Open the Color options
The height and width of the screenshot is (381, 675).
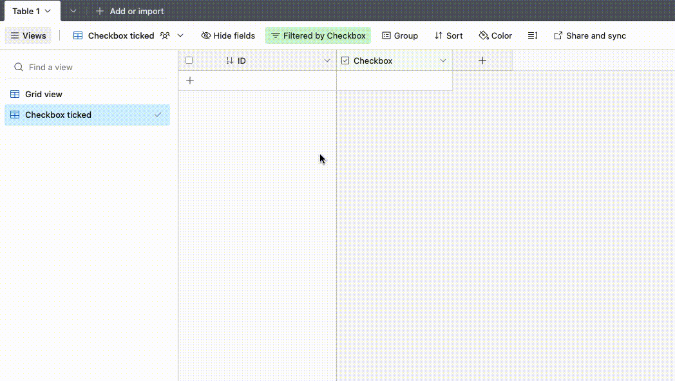tap(495, 35)
